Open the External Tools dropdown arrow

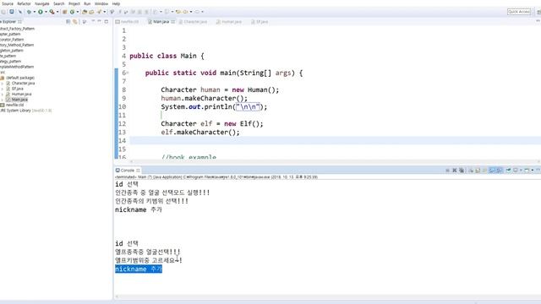[x=57, y=12]
